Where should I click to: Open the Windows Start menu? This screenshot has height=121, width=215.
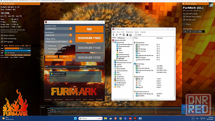(75, 118)
